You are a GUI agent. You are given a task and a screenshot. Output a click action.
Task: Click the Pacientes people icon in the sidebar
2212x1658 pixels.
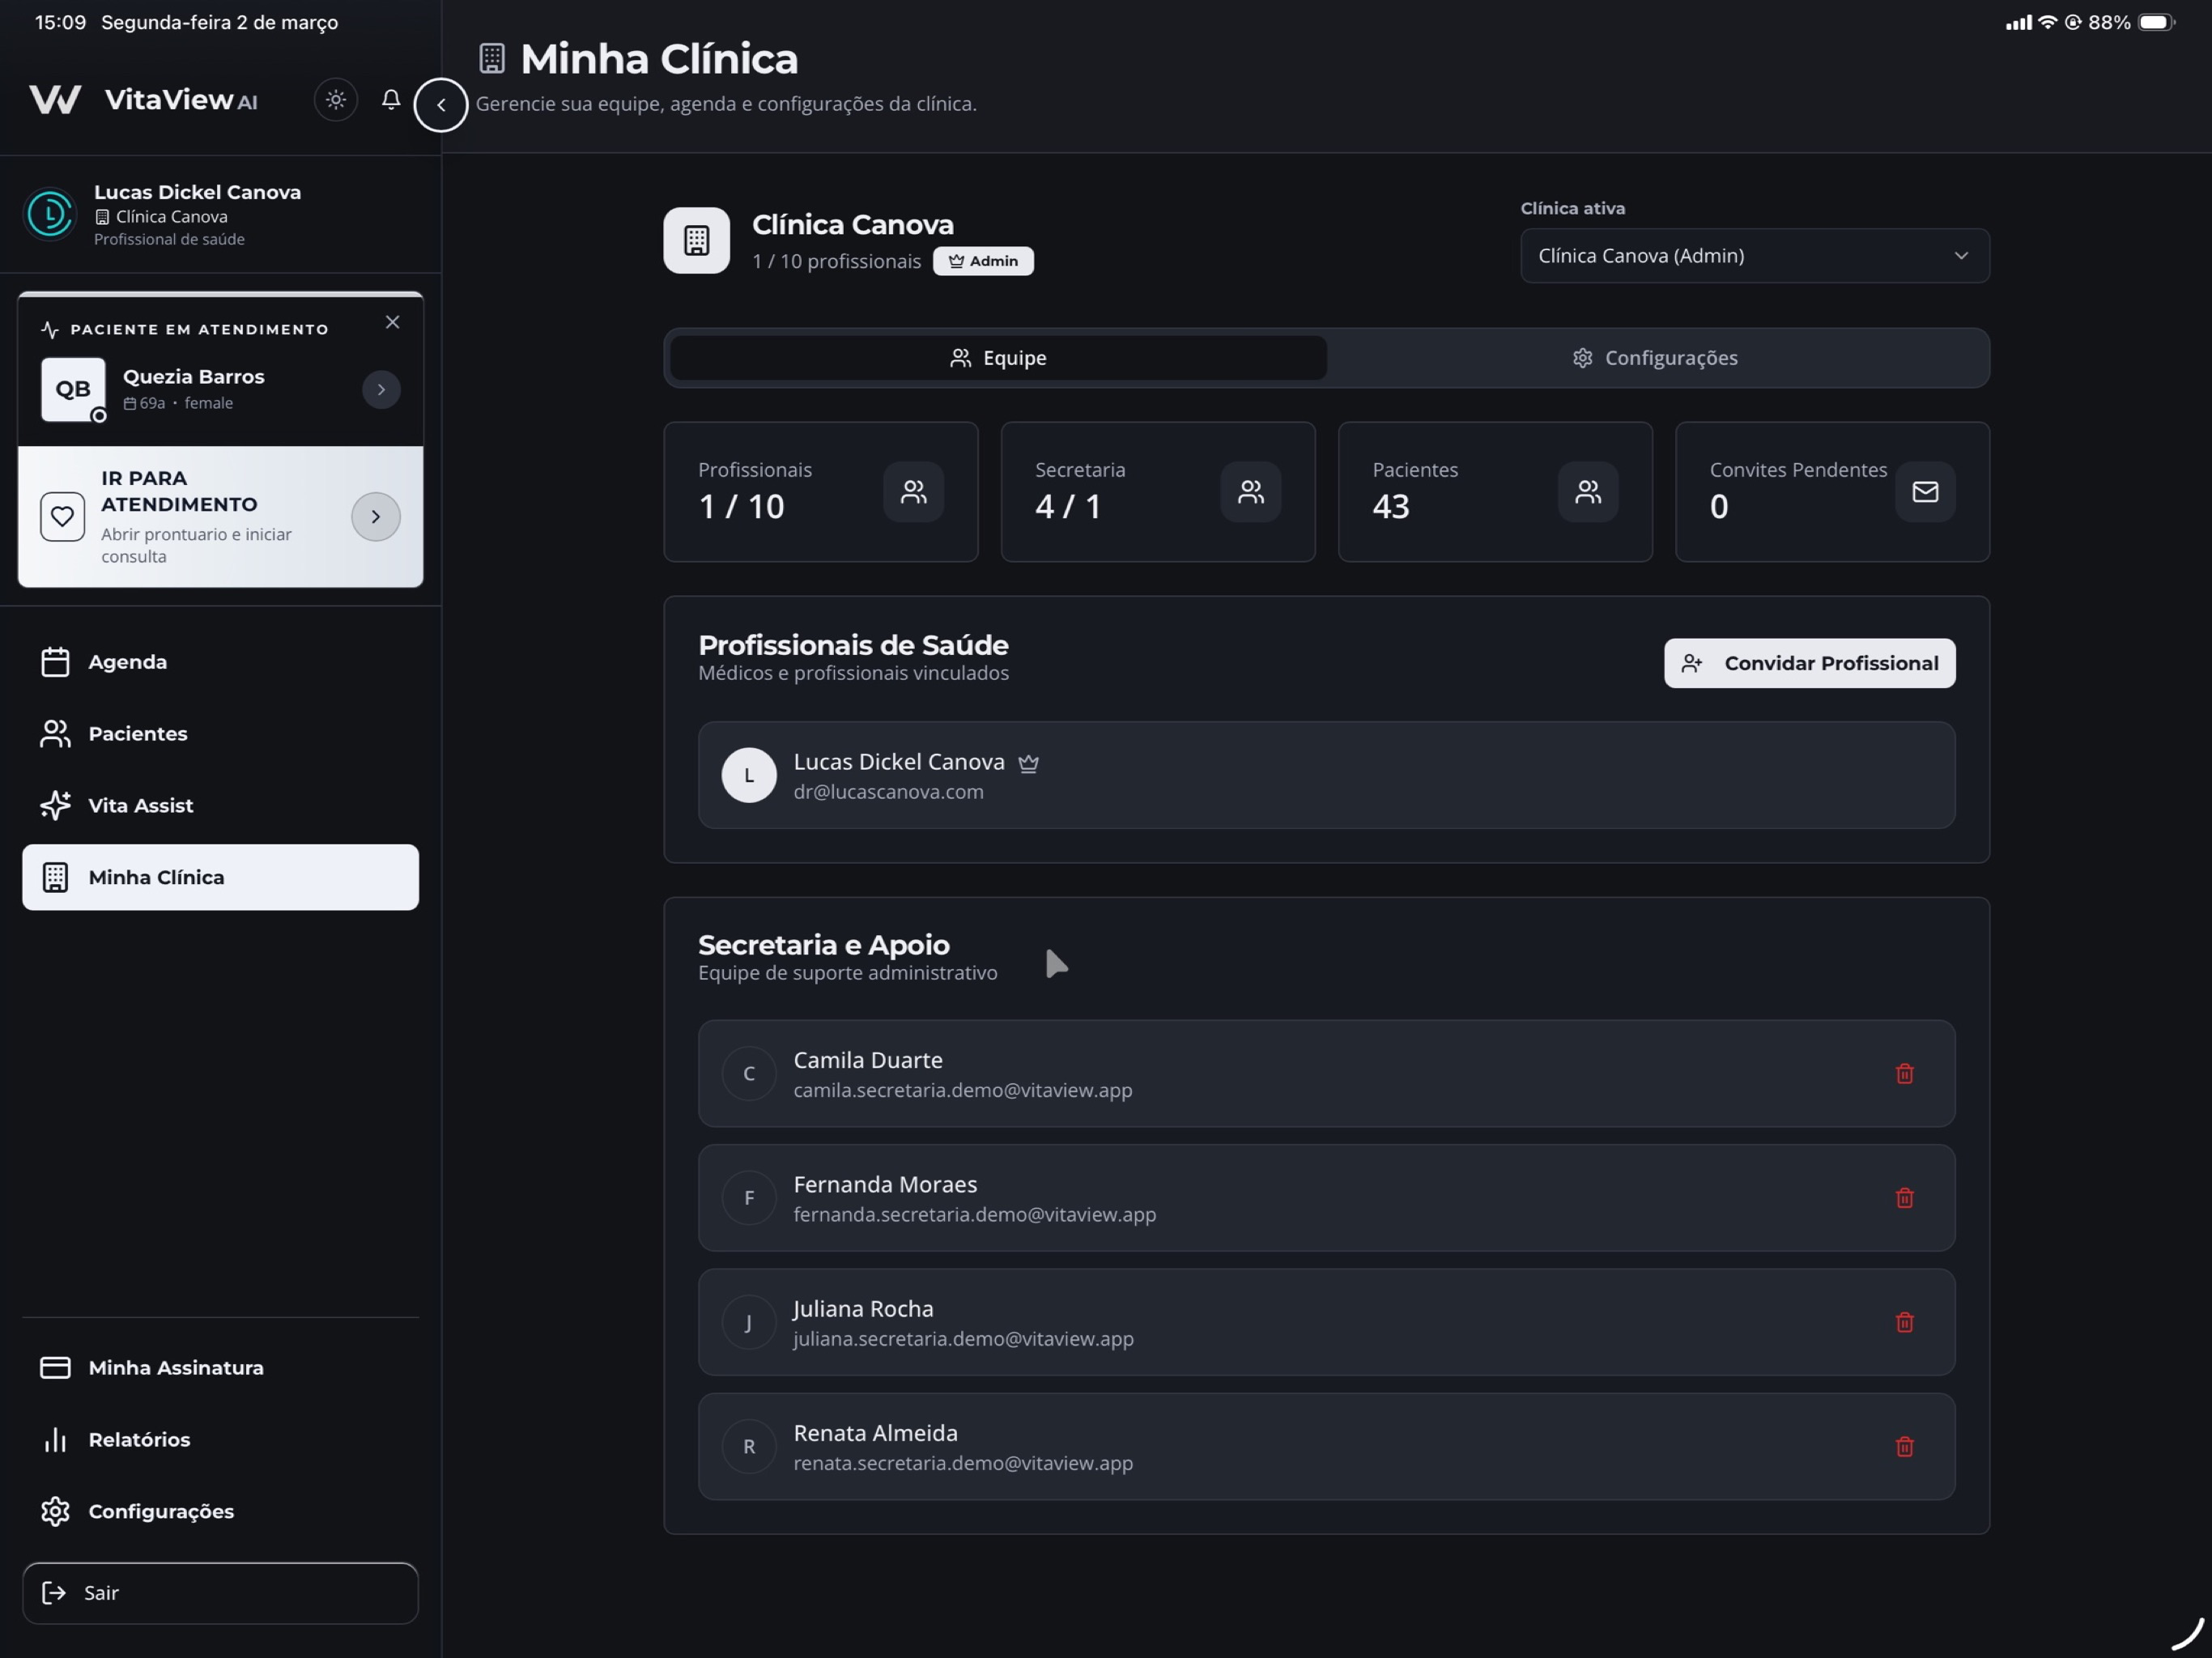[x=55, y=734]
